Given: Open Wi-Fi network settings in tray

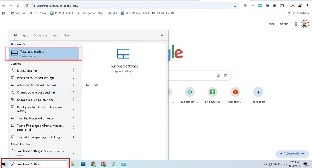Looking at the screenshot, I should [x=285, y=164].
